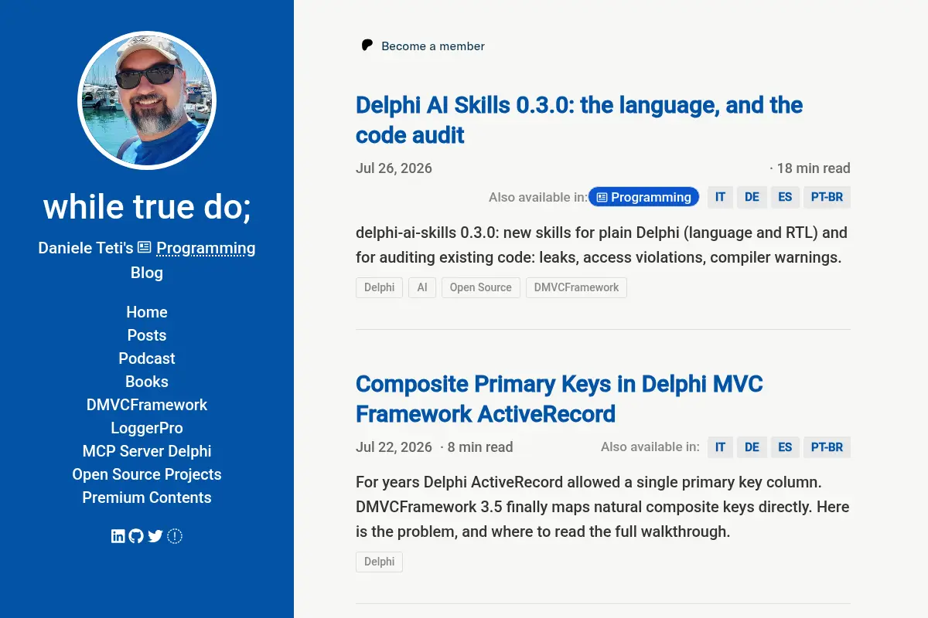Switch first post to IT language

[720, 197]
